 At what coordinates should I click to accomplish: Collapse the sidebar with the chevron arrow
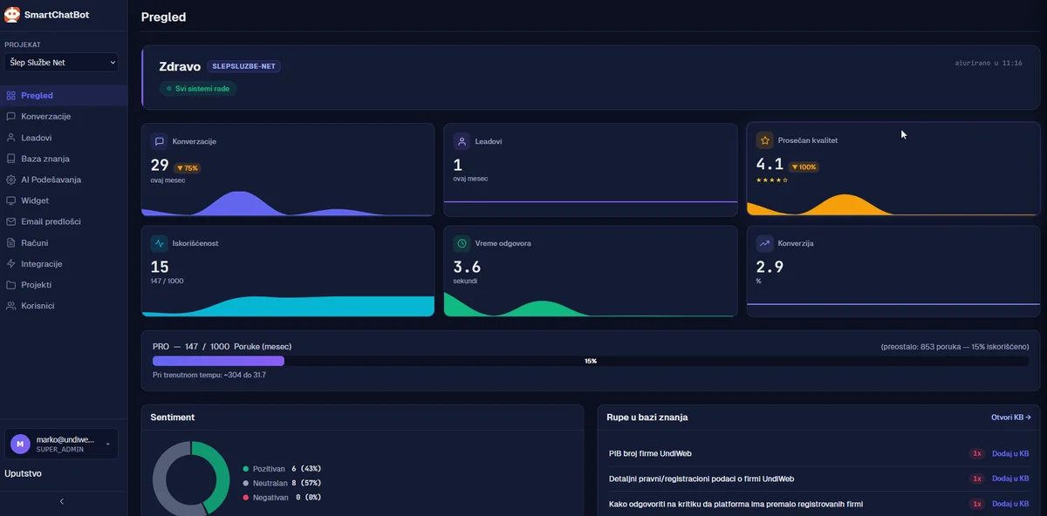tap(62, 501)
